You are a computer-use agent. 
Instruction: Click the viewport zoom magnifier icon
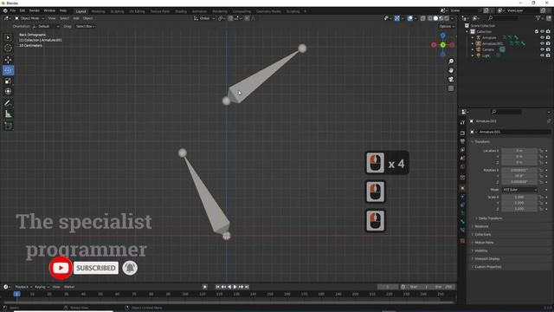451,62
